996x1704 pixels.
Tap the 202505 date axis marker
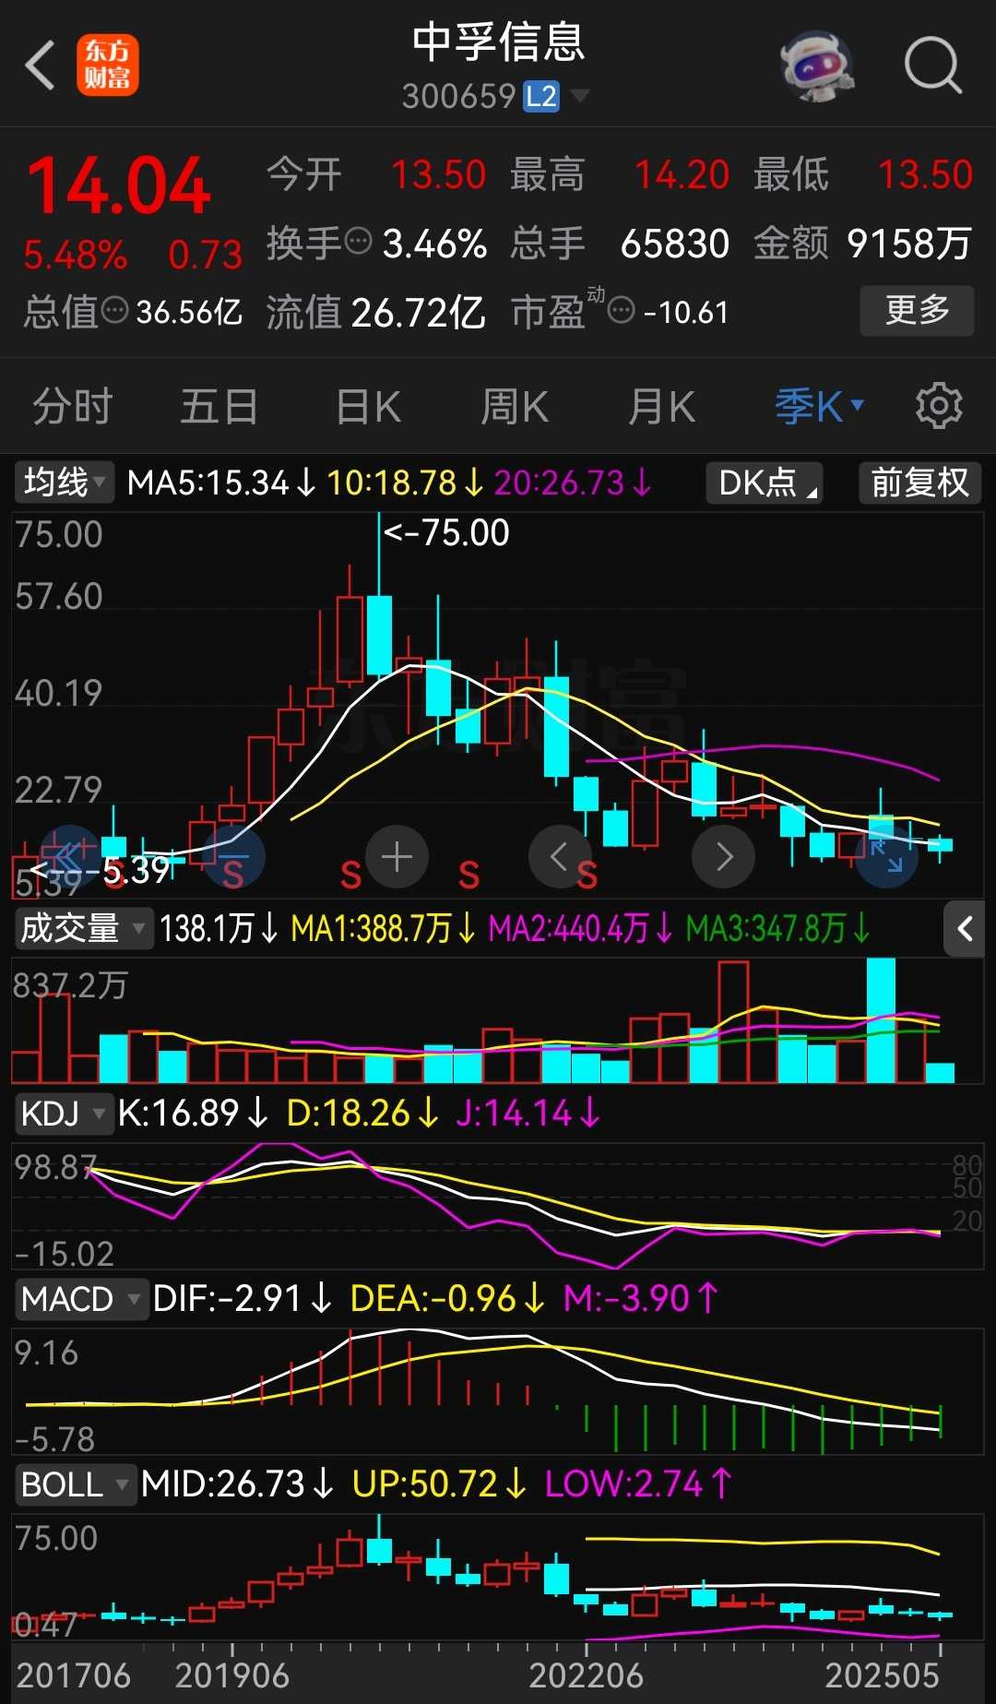click(882, 1675)
